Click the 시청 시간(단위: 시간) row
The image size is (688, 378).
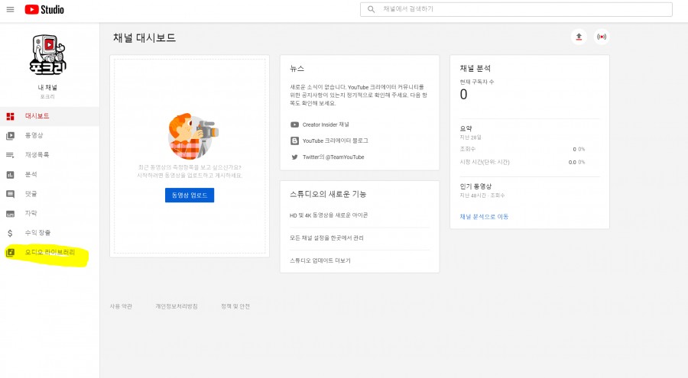(x=522, y=162)
